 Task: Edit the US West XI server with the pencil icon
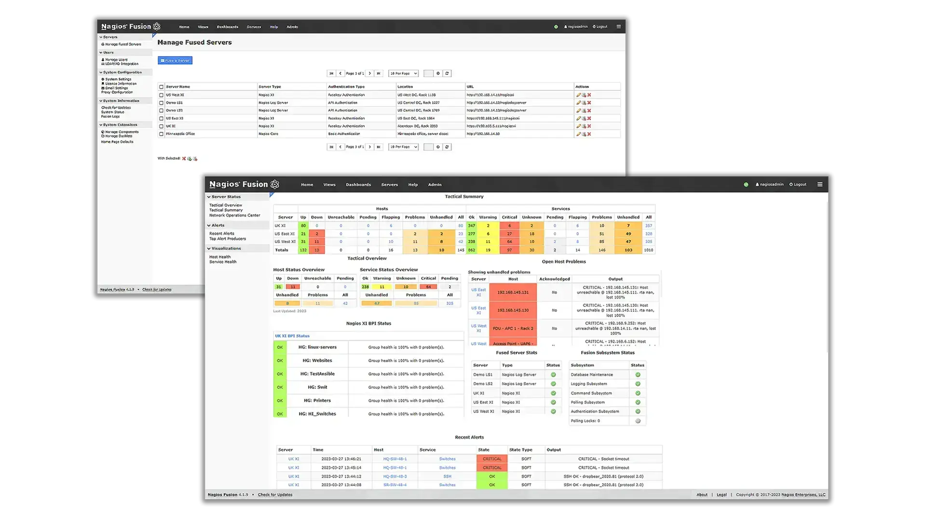pos(578,95)
